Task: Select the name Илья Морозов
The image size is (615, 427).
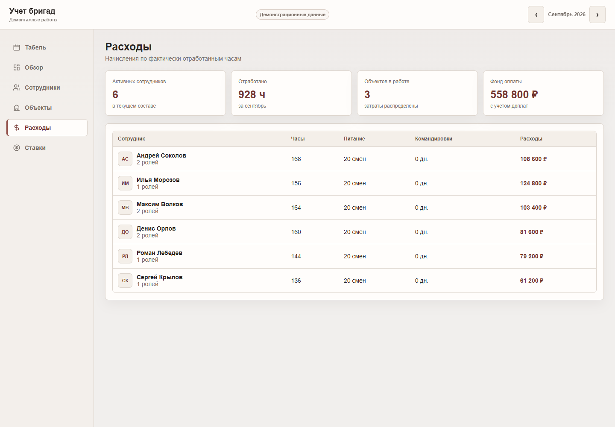Action: click(158, 180)
